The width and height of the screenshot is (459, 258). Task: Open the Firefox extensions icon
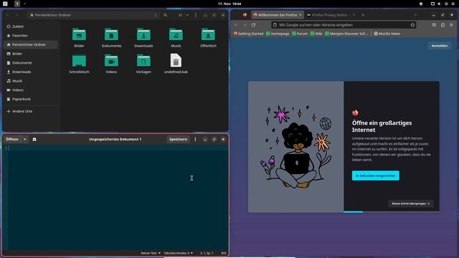point(443,25)
